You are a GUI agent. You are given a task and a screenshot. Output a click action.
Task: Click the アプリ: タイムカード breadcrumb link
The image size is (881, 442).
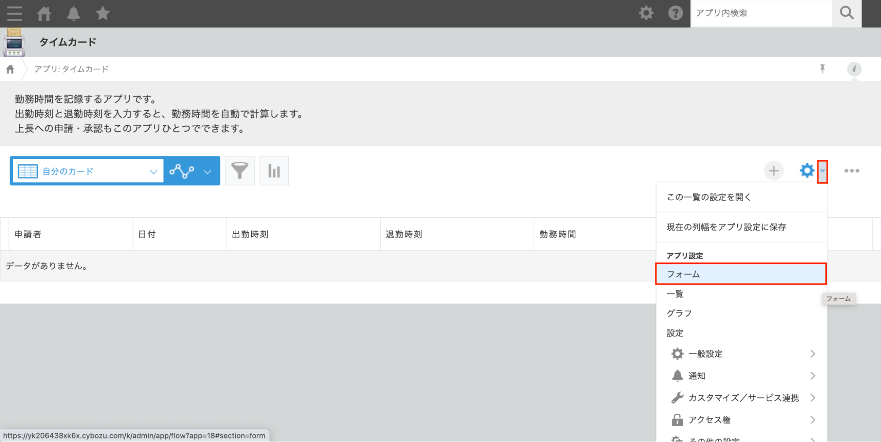point(71,69)
